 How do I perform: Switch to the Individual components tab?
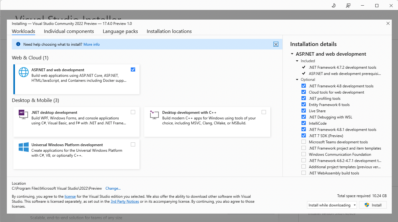click(x=69, y=31)
